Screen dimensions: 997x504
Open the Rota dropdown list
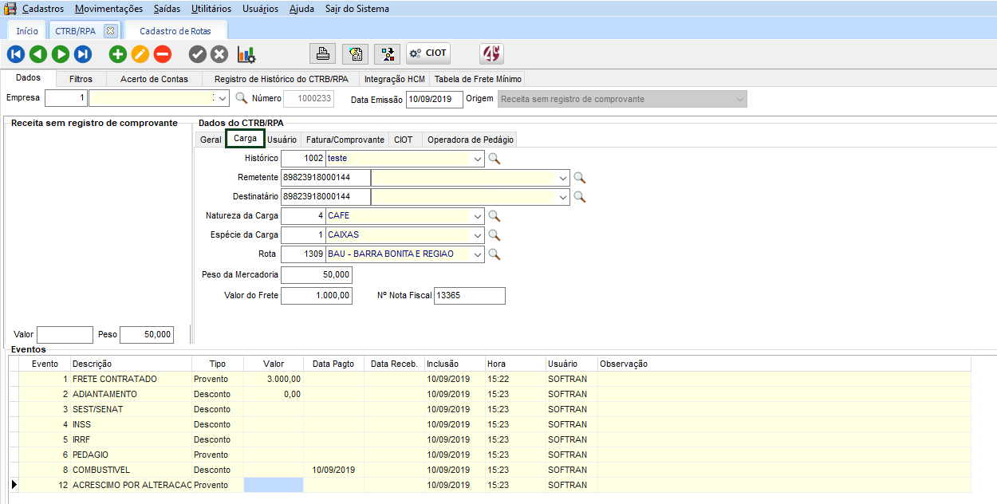tap(478, 254)
